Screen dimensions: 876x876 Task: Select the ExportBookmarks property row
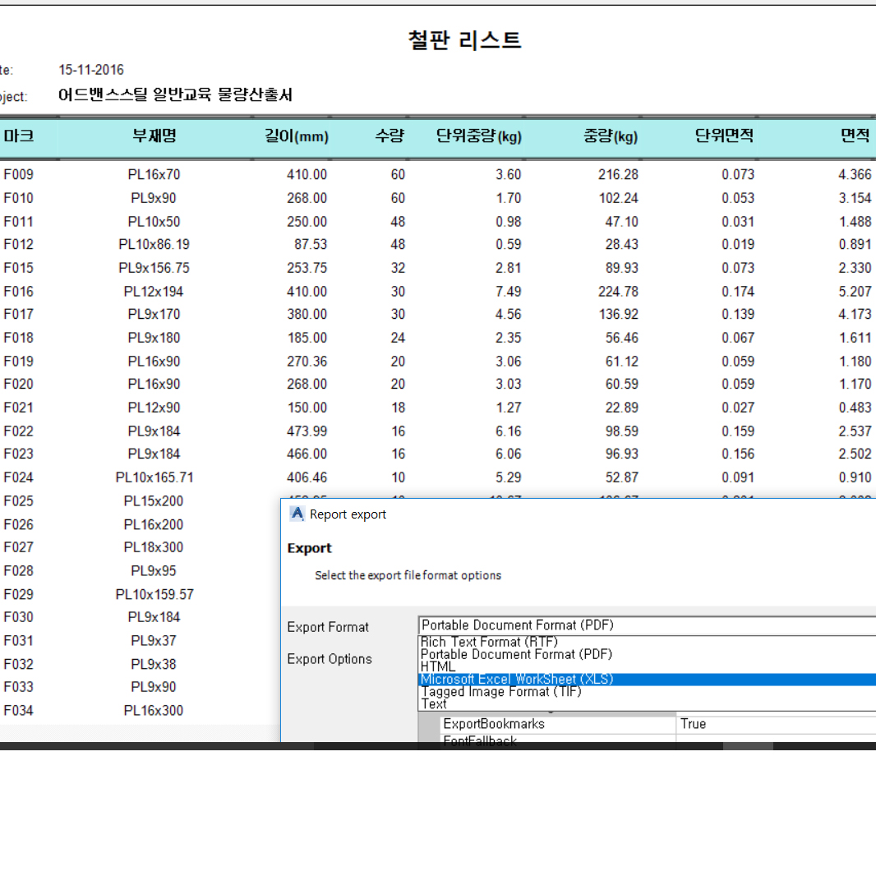[658, 724]
